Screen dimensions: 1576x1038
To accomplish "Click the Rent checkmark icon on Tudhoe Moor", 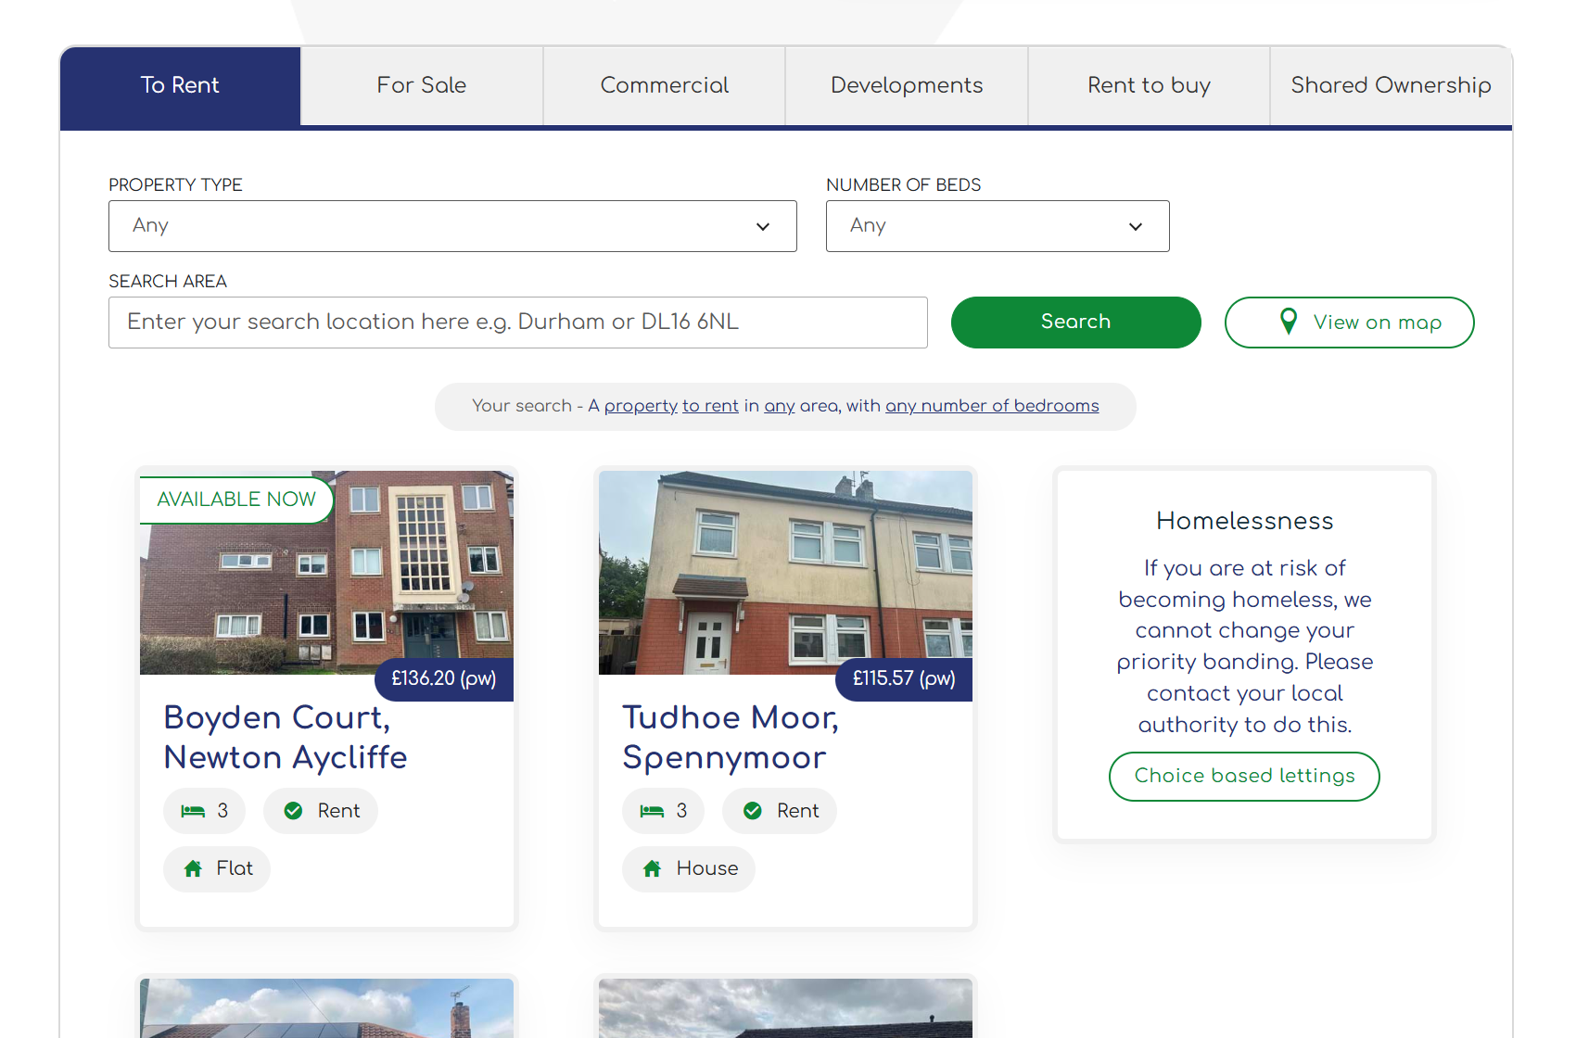I will click(x=753, y=811).
